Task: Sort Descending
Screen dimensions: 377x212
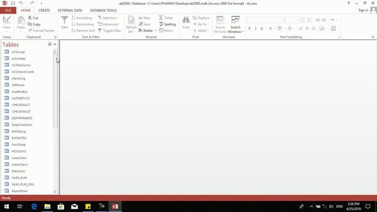Action: 82,24
